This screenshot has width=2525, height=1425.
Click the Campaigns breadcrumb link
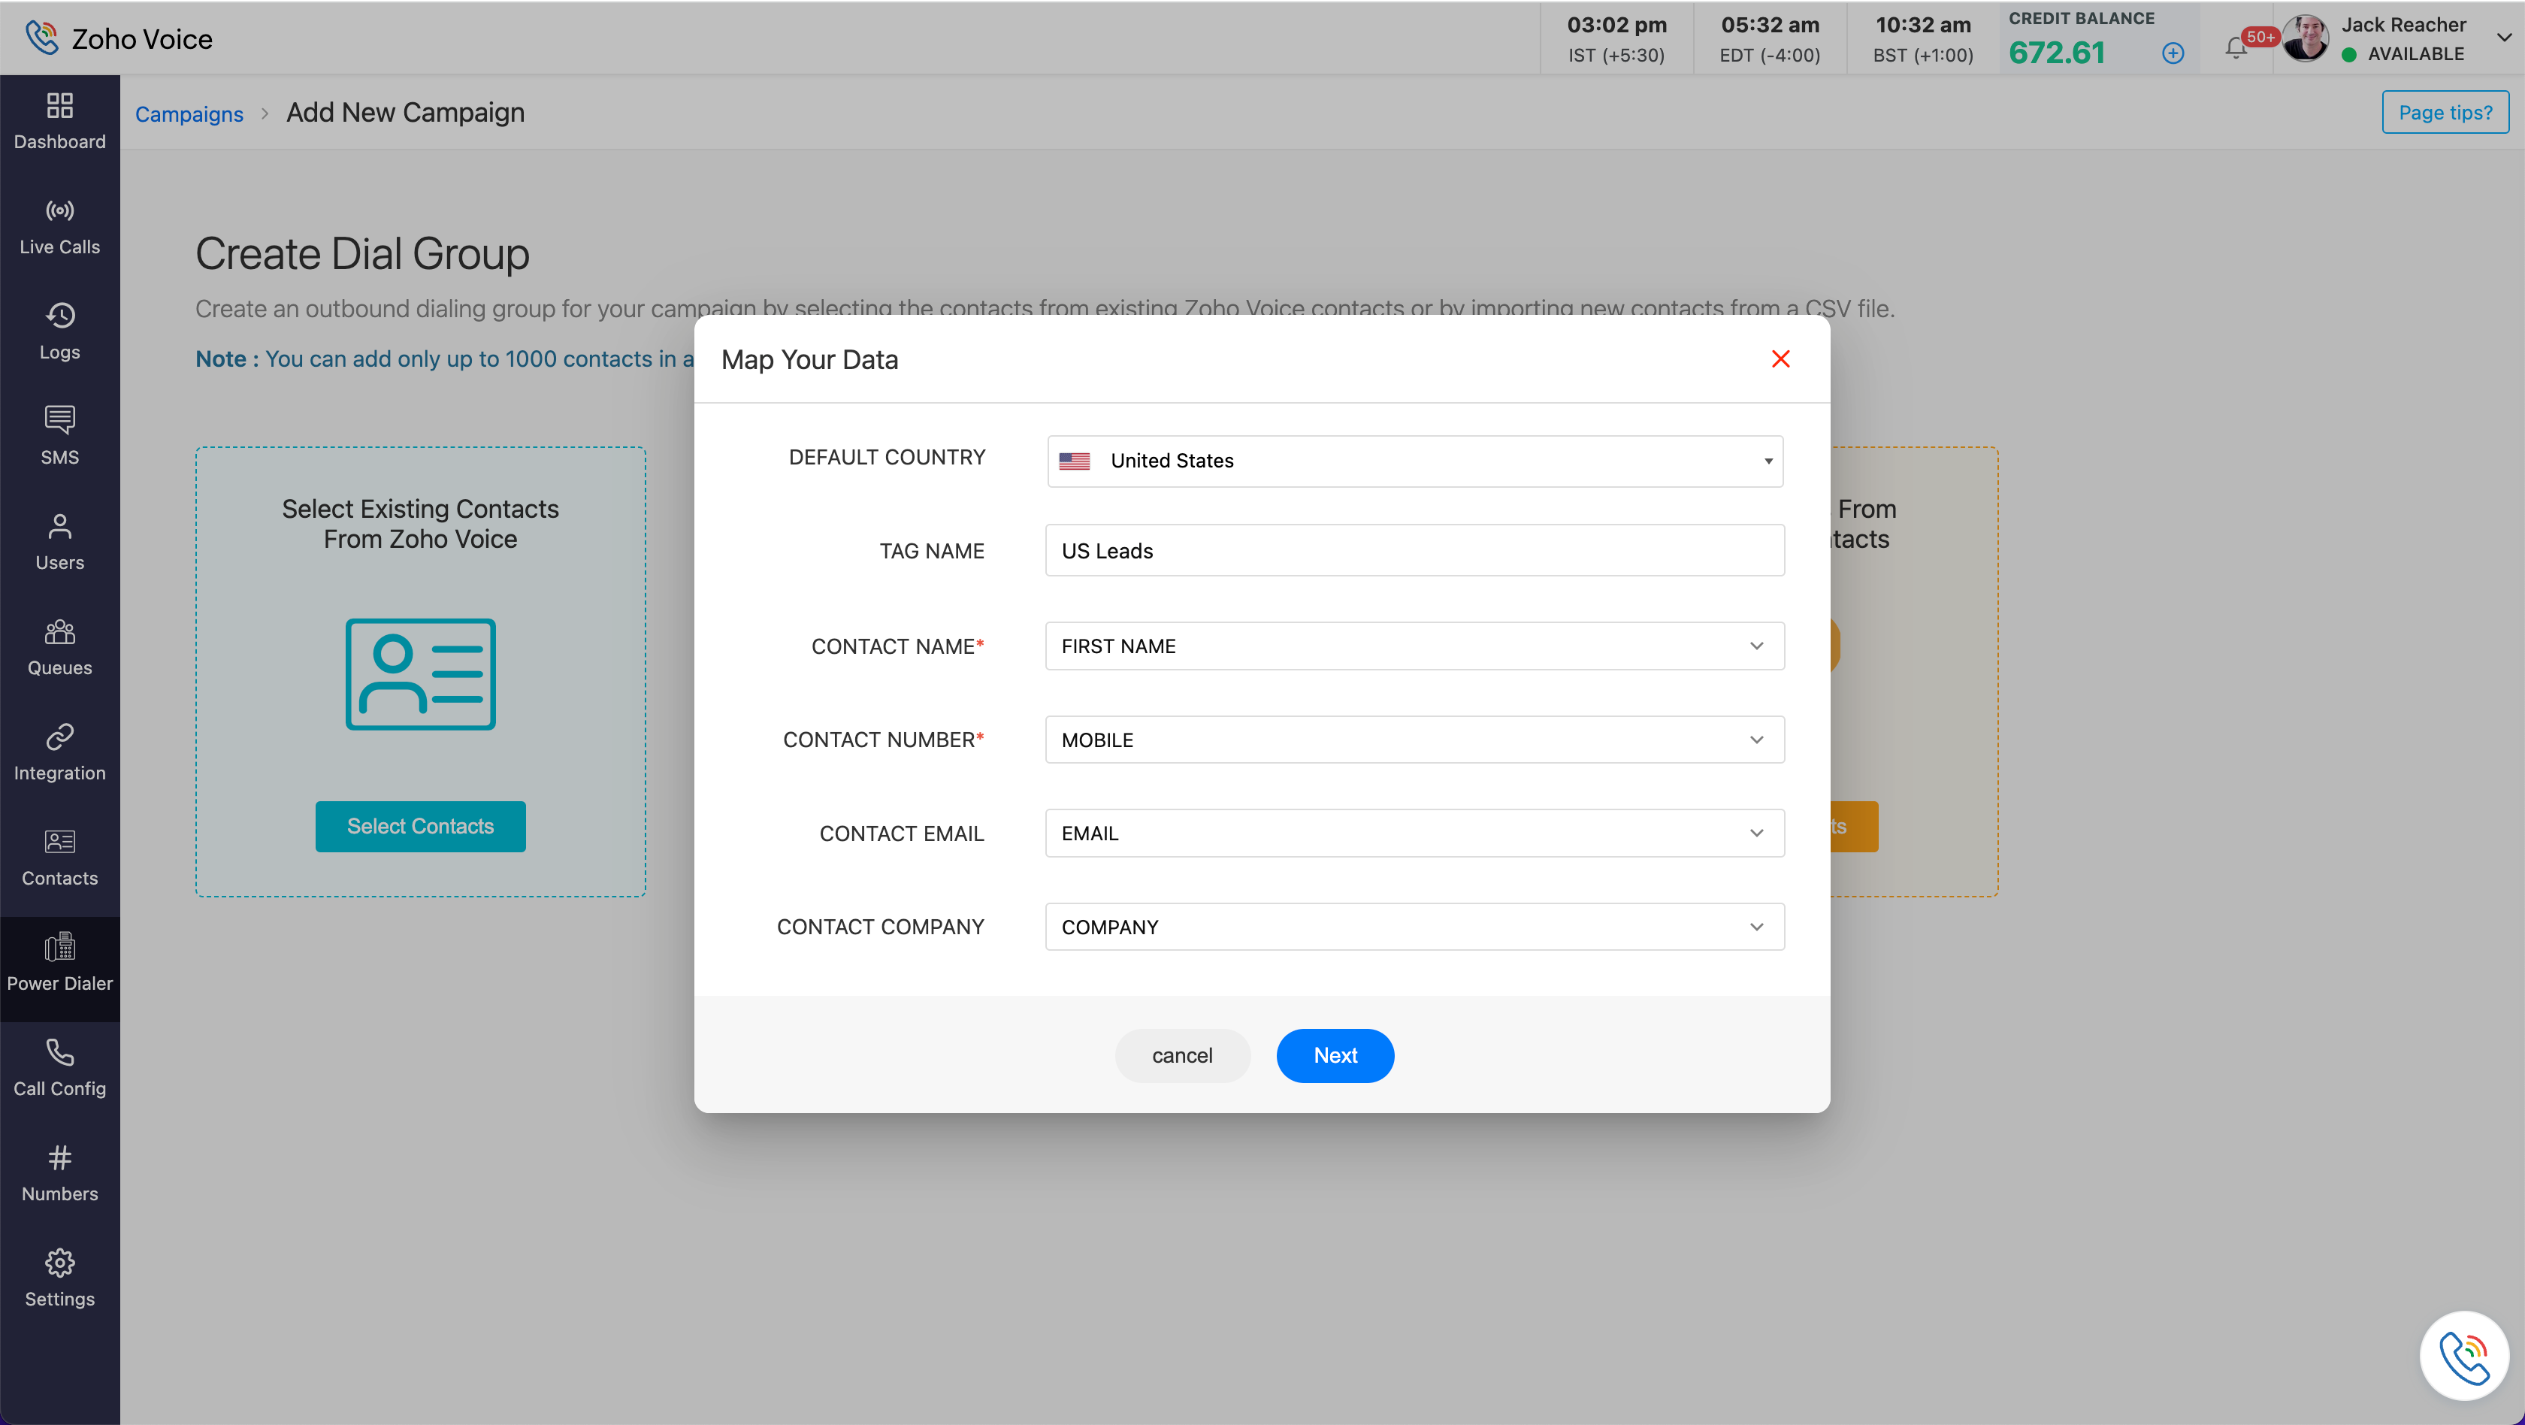[189, 113]
